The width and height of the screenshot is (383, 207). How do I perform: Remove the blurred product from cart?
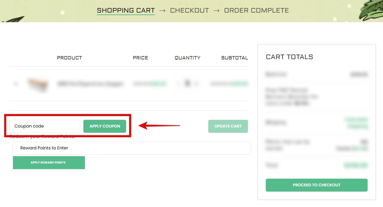(x=16, y=83)
